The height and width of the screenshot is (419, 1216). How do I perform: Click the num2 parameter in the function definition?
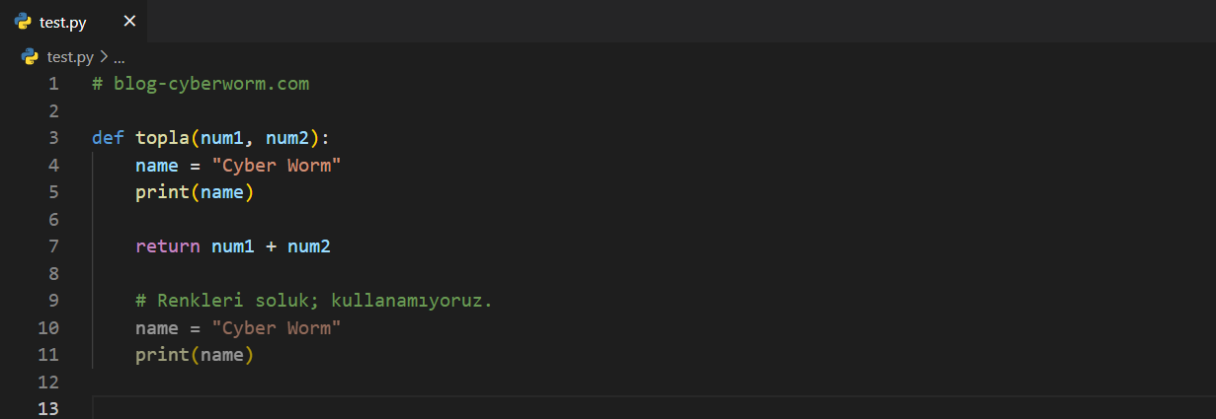(x=287, y=138)
